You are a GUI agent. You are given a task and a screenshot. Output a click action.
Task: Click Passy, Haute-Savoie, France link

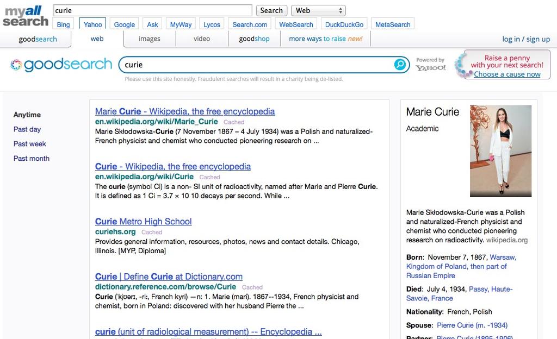pyautogui.click(x=459, y=293)
